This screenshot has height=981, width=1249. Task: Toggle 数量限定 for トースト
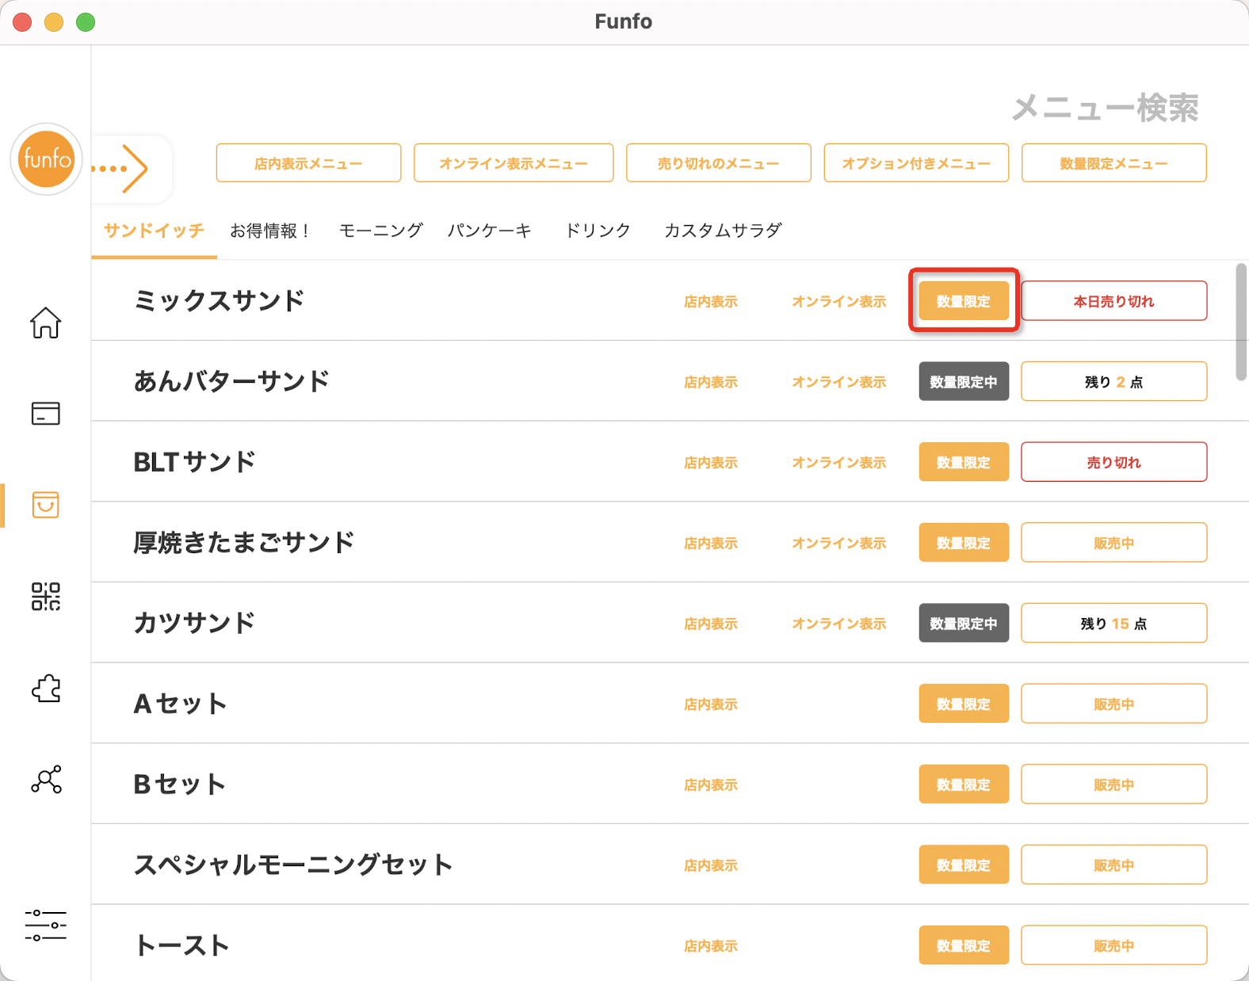pyautogui.click(x=964, y=945)
